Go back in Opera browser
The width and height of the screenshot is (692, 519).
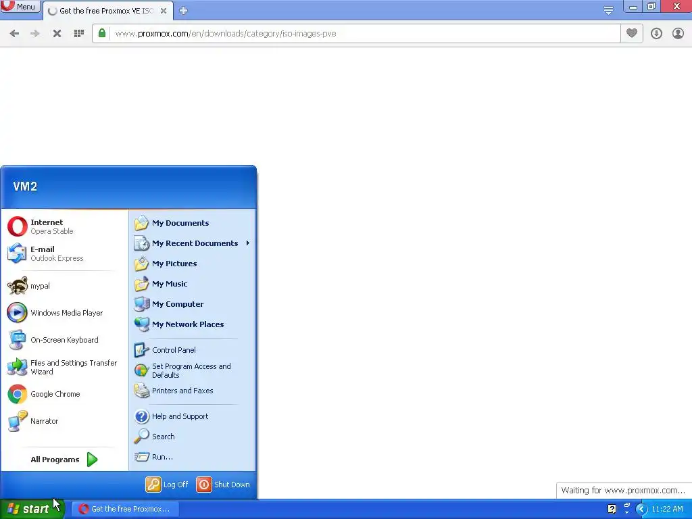pyautogui.click(x=14, y=34)
